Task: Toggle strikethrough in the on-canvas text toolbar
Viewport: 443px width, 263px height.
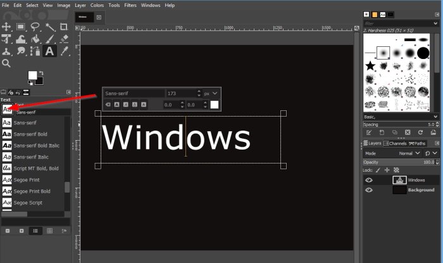Action: point(144,105)
